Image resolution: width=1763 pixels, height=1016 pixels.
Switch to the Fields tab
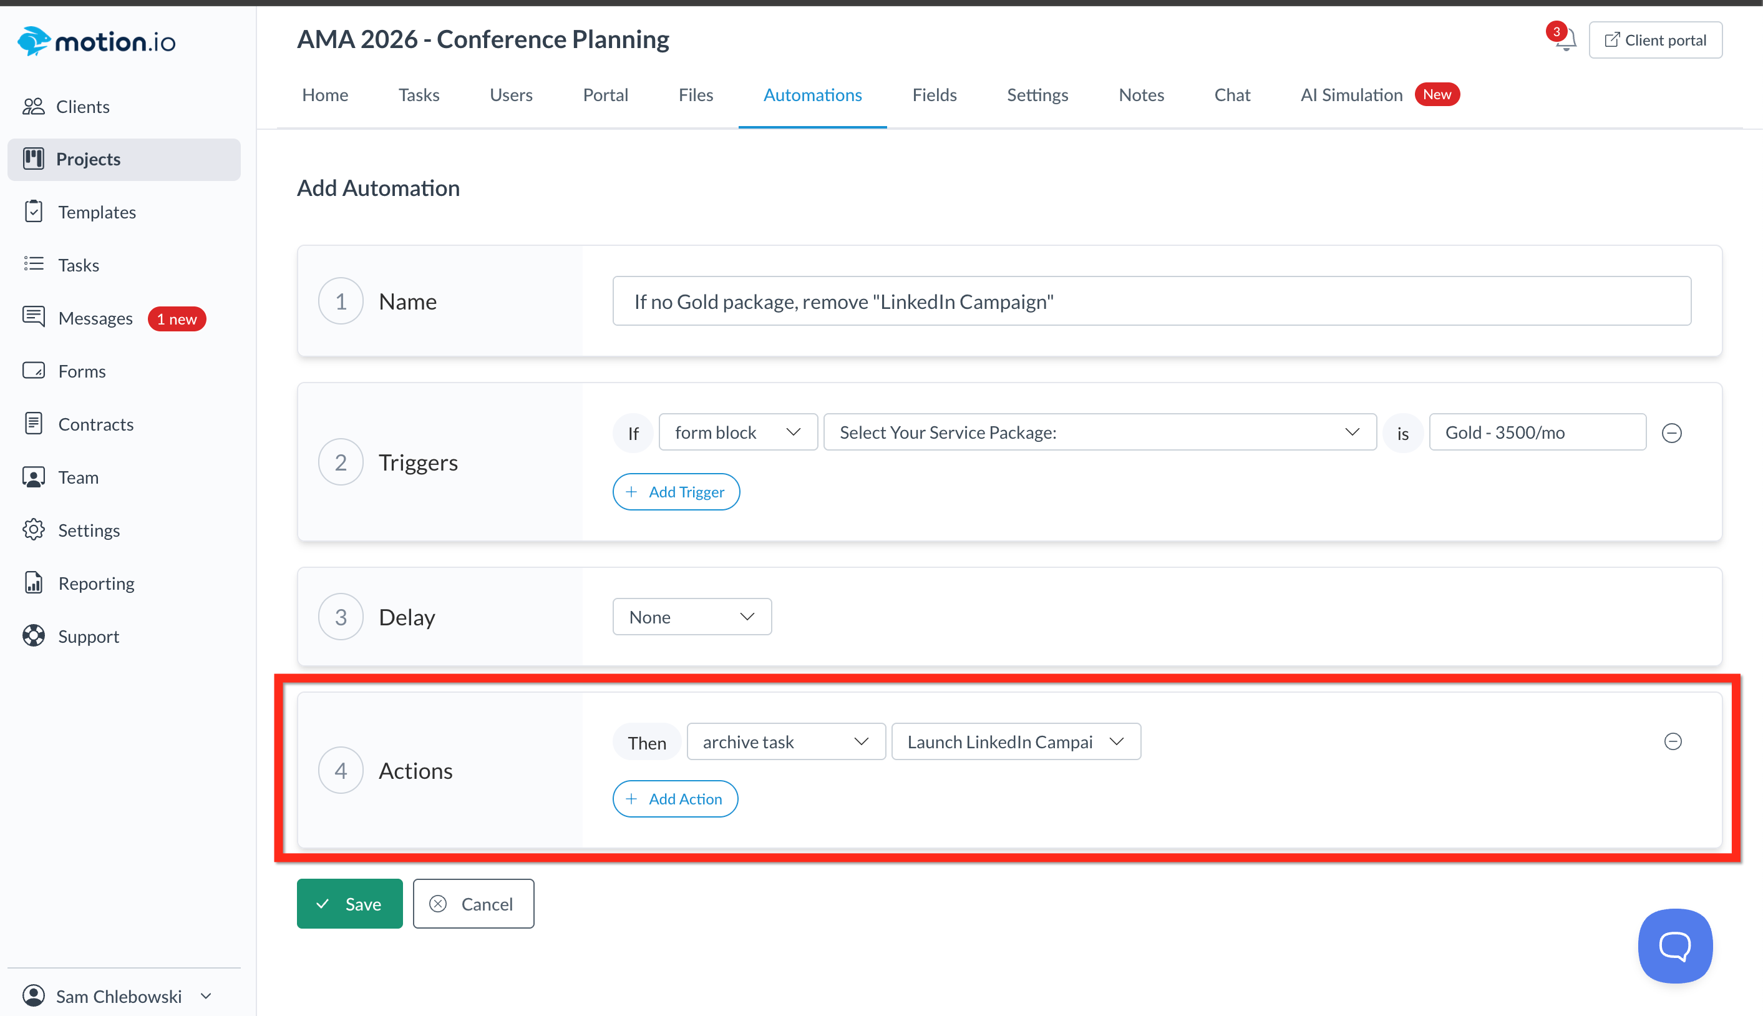click(934, 94)
